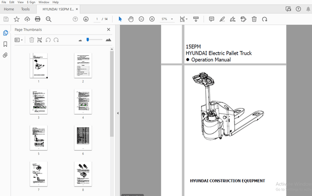Print the document using printer icon
Screen dimensions: 312x196
[38, 19]
